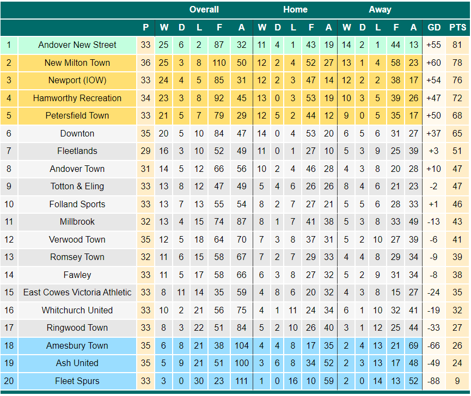Open Newport (IOW) team entry
471x396 pixels.
tap(77, 81)
